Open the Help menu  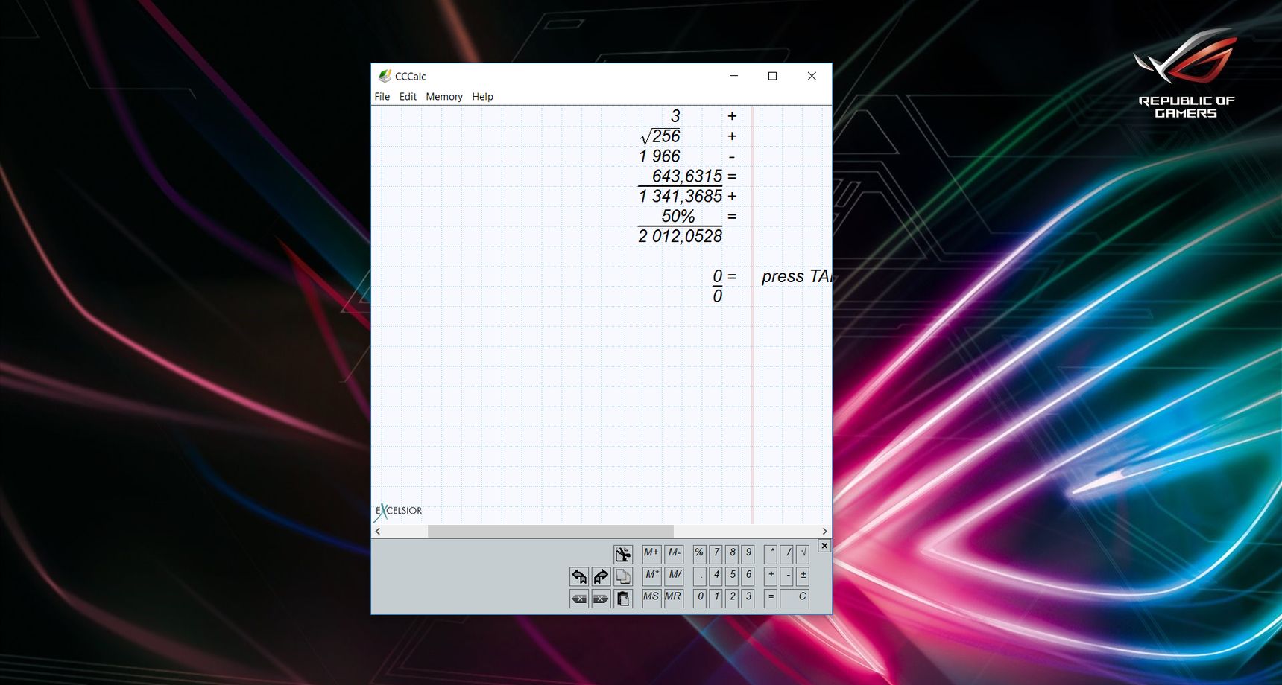pos(482,97)
